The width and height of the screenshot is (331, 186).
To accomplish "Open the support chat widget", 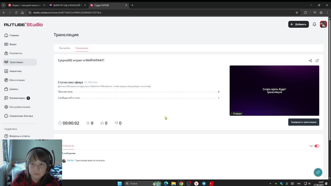I will point(318,172).
